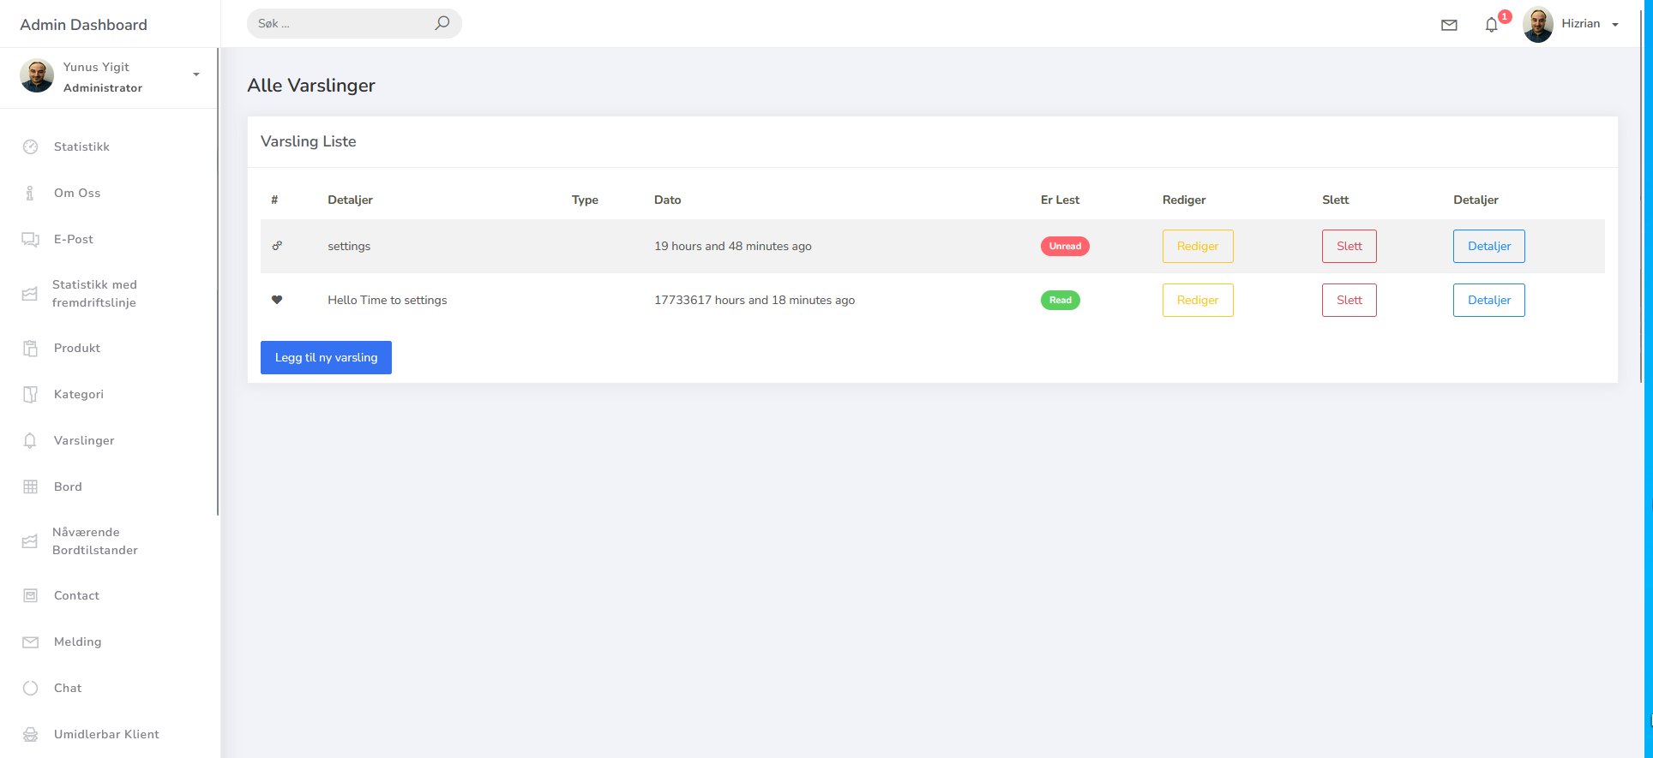Viewport: 1653px width, 758px height.
Task: Click the Unread status badge
Action: point(1065,246)
